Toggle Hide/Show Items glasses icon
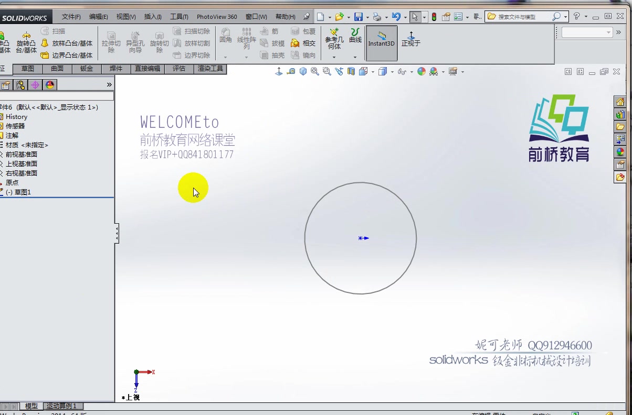Image resolution: width=632 pixels, height=415 pixels. coord(401,72)
